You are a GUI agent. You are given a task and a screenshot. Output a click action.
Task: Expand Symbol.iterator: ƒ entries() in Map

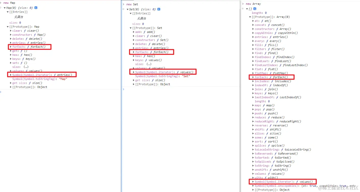pyautogui.click(x=11, y=75)
